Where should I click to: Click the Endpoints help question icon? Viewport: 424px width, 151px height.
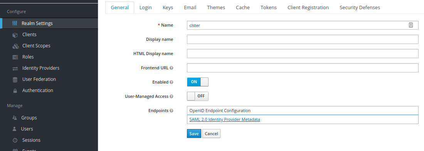pos(172,111)
